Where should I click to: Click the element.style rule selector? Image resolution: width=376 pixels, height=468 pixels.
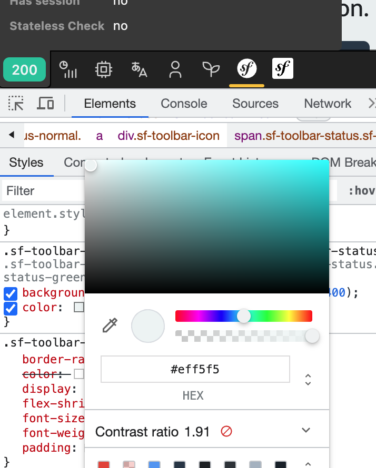pyautogui.click(x=44, y=213)
